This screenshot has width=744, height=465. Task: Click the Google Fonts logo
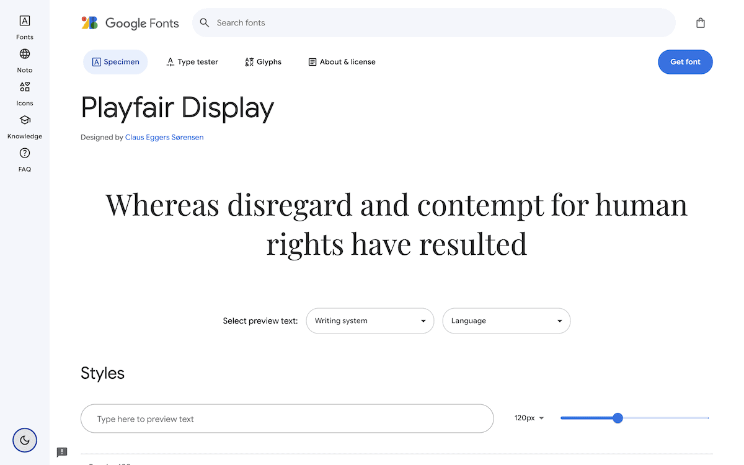130,22
